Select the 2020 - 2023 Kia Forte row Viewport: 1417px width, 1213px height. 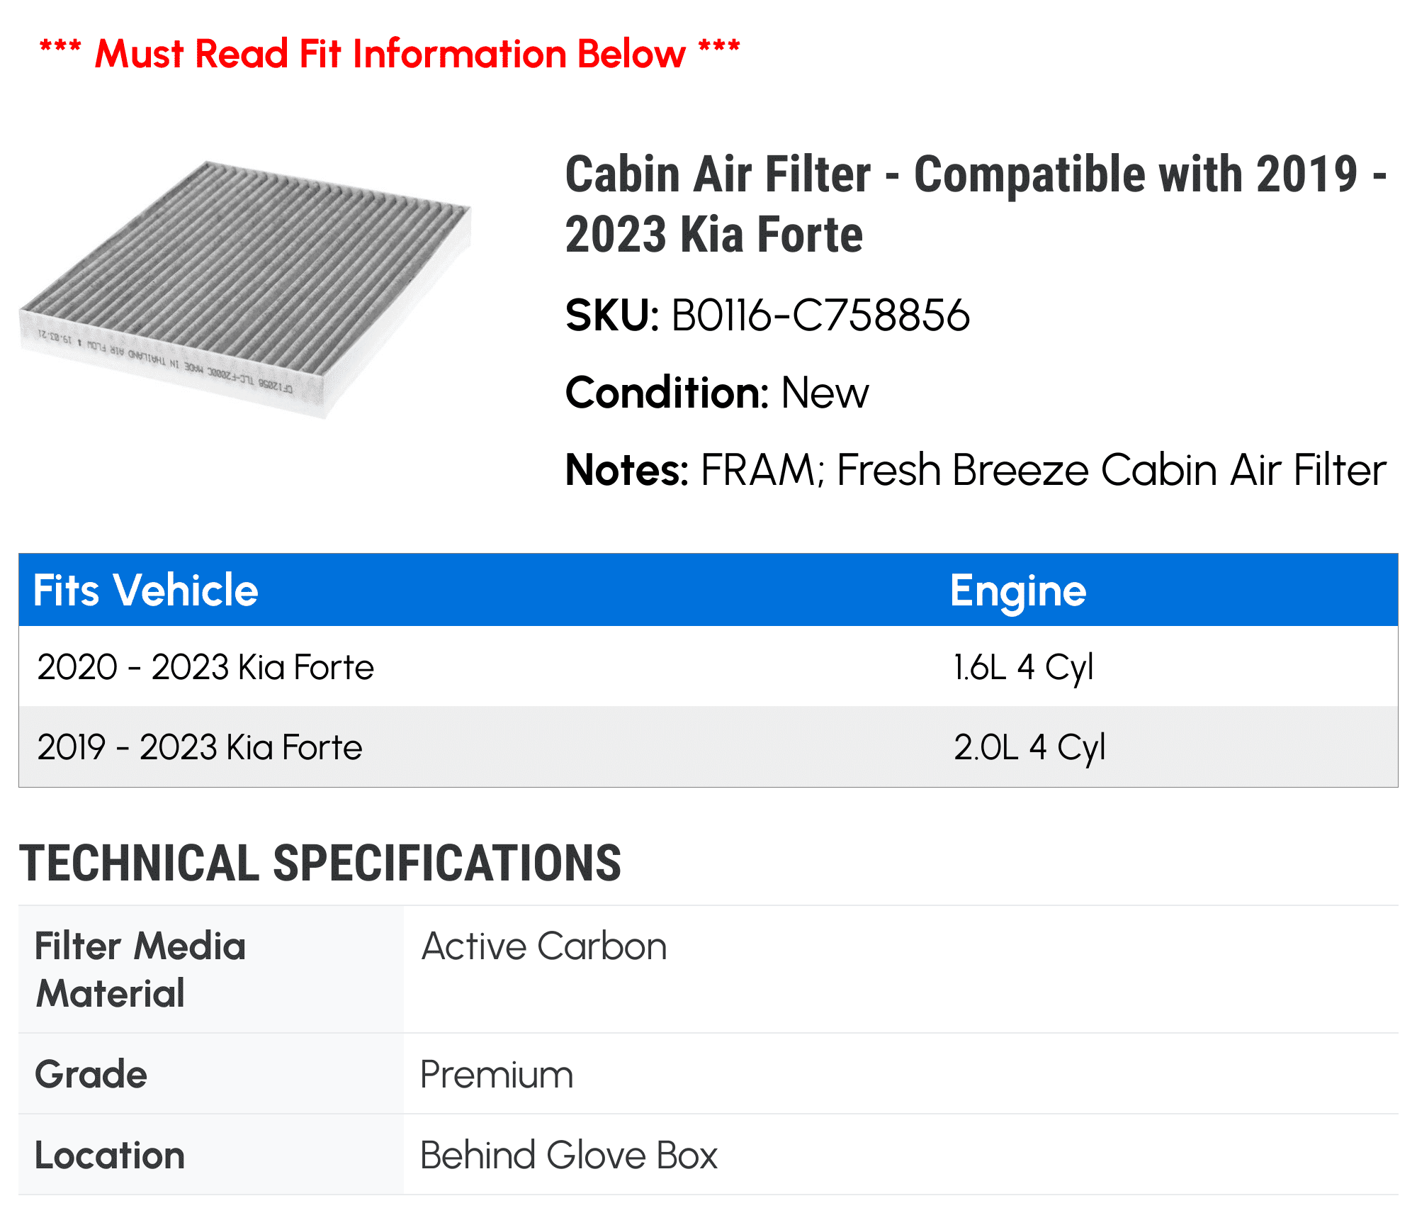click(x=708, y=666)
